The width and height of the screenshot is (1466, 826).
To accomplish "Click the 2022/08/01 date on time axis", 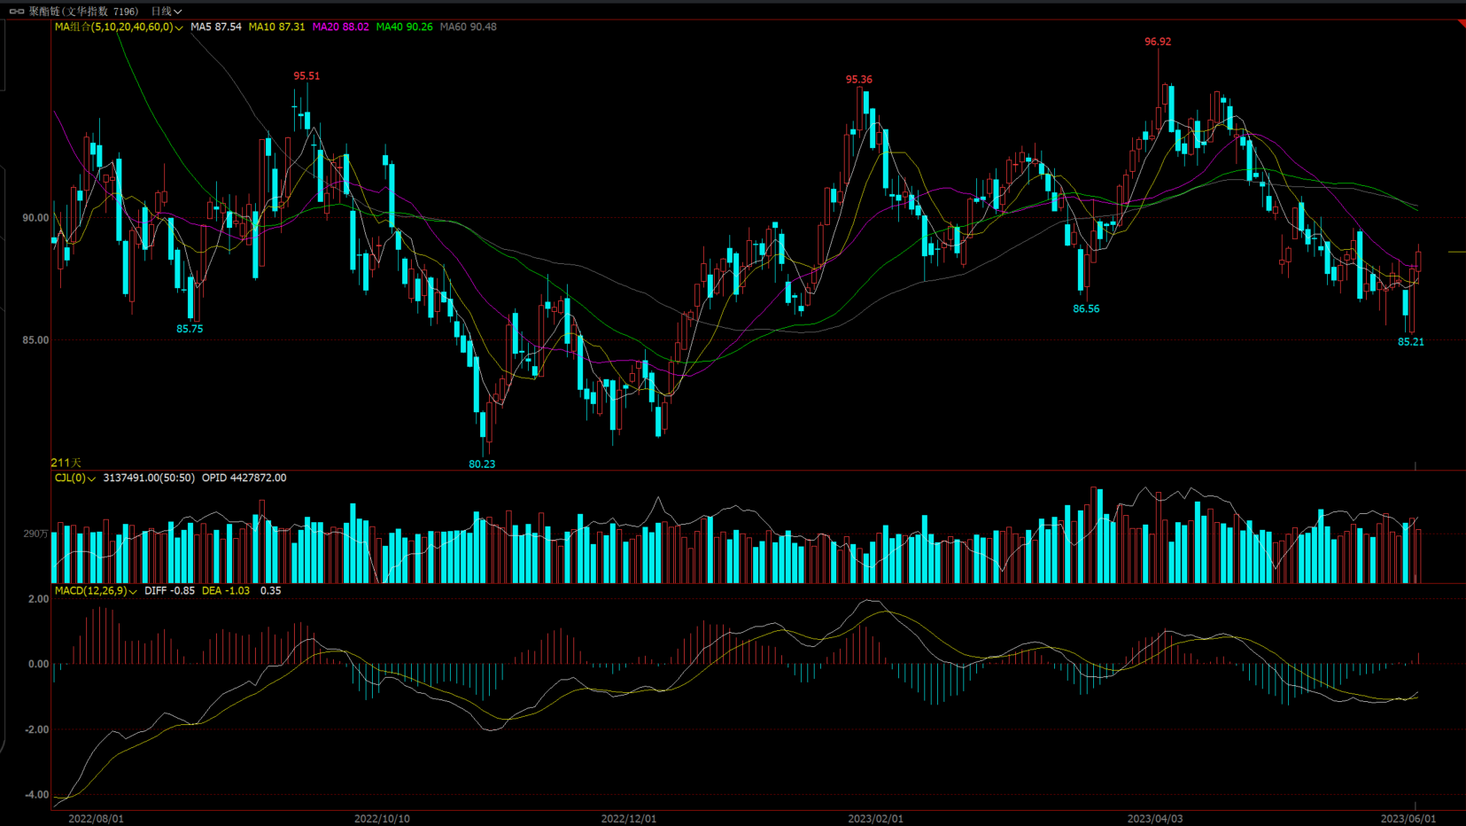I will tap(96, 819).
